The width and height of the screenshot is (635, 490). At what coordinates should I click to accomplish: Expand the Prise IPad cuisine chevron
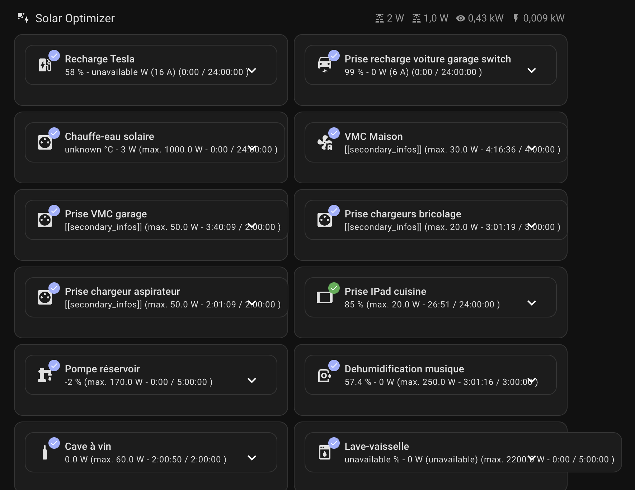tap(532, 303)
